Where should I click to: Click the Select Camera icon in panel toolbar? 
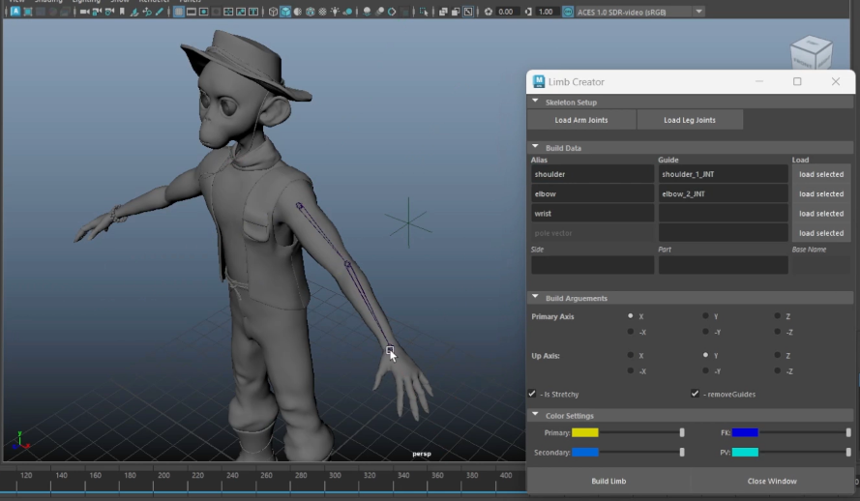tap(84, 12)
